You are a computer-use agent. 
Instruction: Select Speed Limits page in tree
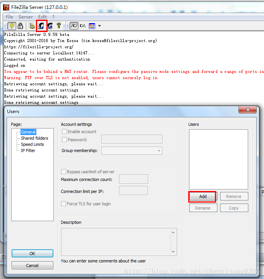point(32,144)
